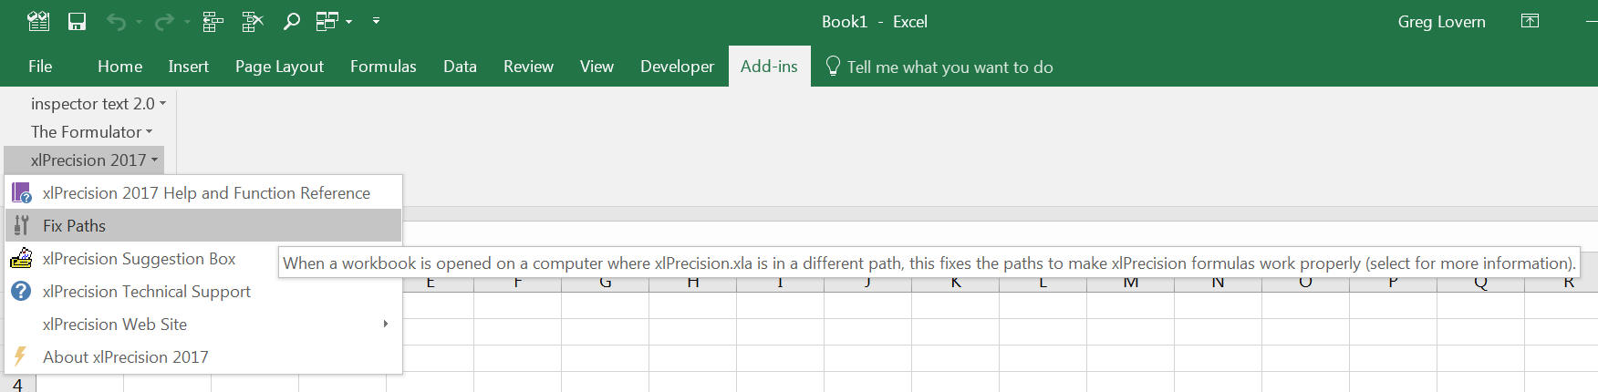The image size is (1598, 392).
Task: Expand The Formulator menu
Action: tap(91, 132)
